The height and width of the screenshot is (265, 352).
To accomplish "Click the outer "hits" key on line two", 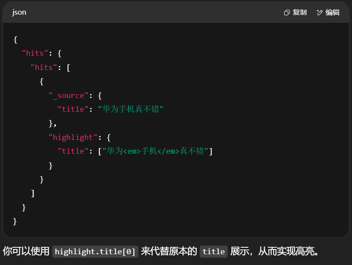I will coord(35,54).
